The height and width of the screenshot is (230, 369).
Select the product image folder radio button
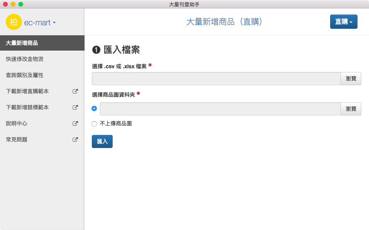[95, 109]
